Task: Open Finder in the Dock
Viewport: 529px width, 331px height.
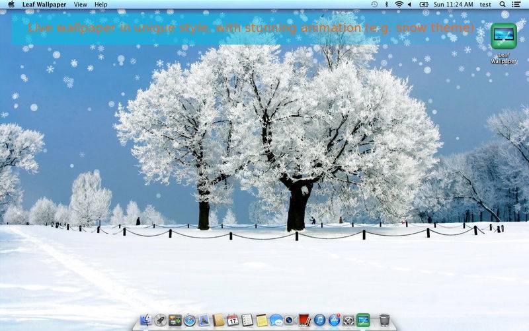Action: click(146, 320)
